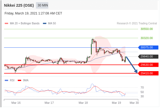Screen dimensions: 162x111
Task: Click the Friday, March 19, 2021 timestamp
Action: pos(33,13)
